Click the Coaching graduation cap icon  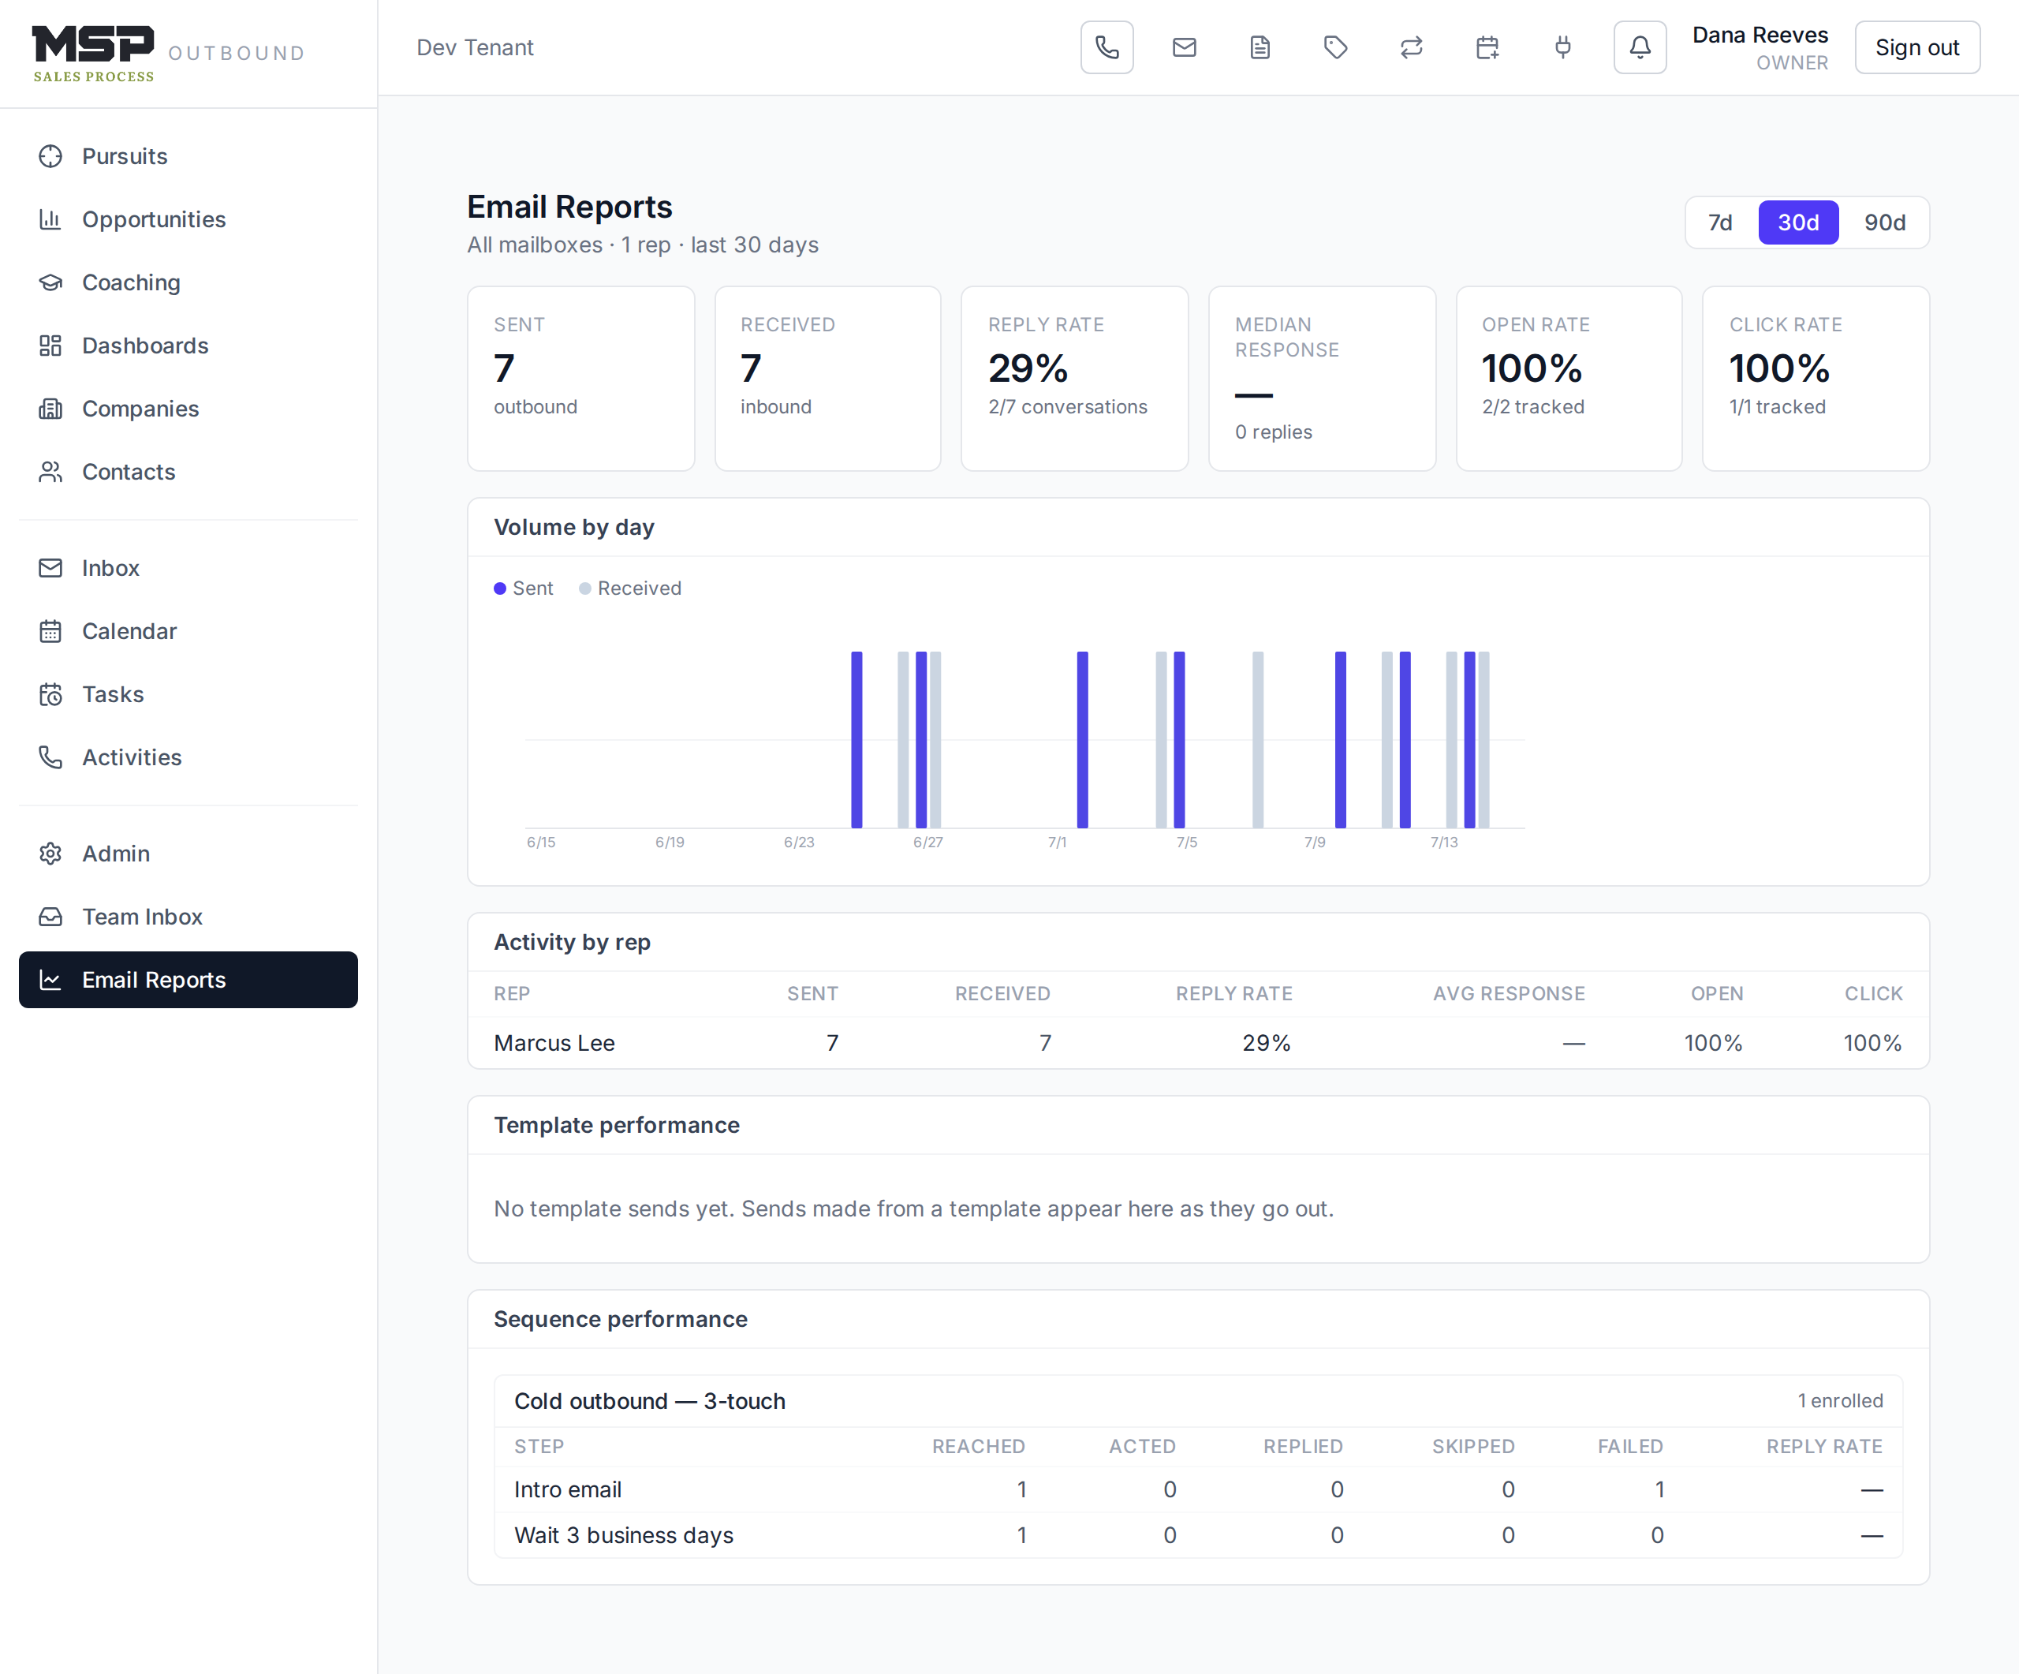(x=50, y=282)
